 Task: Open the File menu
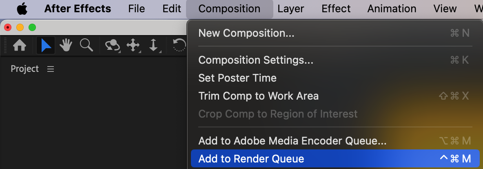pos(136,9)
